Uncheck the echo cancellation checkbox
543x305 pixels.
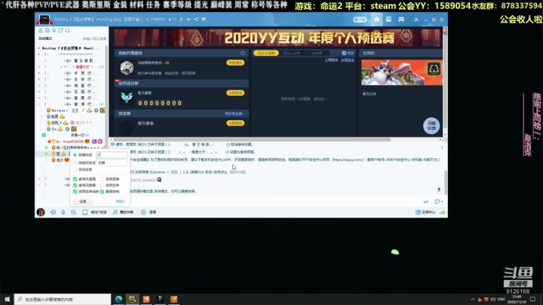pyautogui.click(x=75, y=192)
